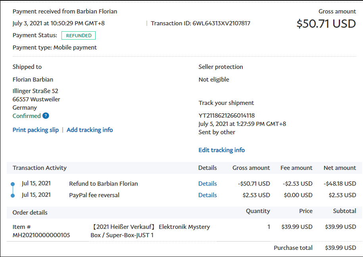The height and width of the screenshot is (257, 363).
Task: Select the timeline dot for fee reversal
Action: coord(13,195)
